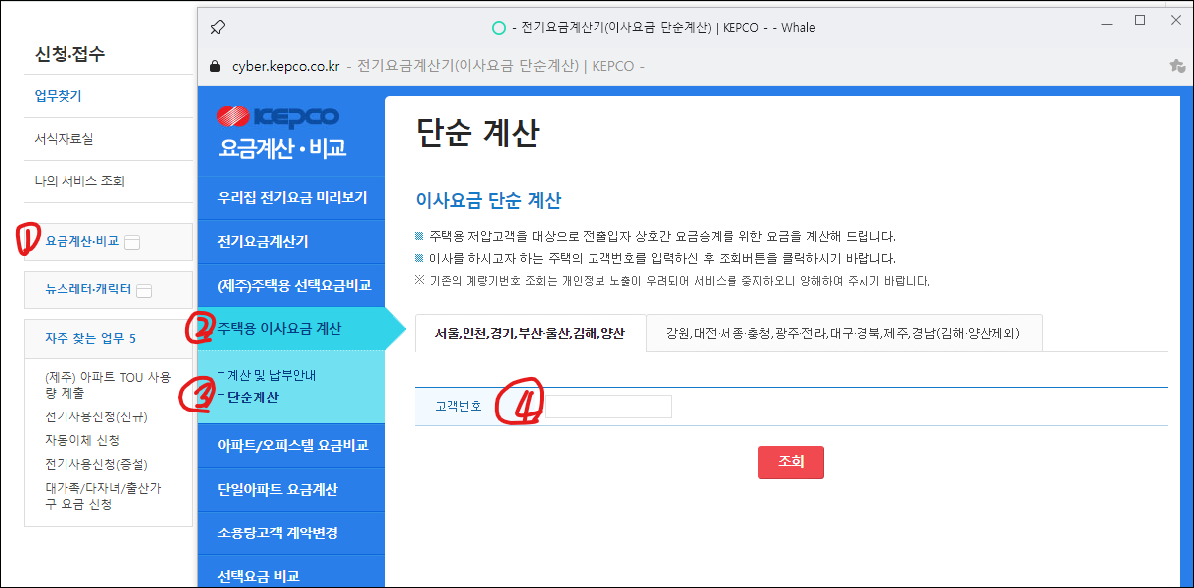Open 소용량고객 계약변경 in the sidebar
Screen dimensions: 1194x588
[x=291, y=532]
